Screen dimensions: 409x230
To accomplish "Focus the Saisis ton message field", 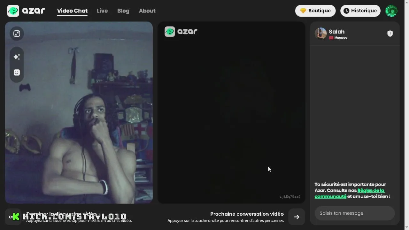I will point(355,213).
